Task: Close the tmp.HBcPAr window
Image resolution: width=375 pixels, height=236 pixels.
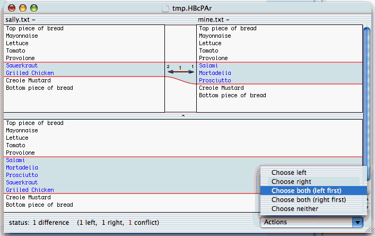Action: [x=12, y=8]
